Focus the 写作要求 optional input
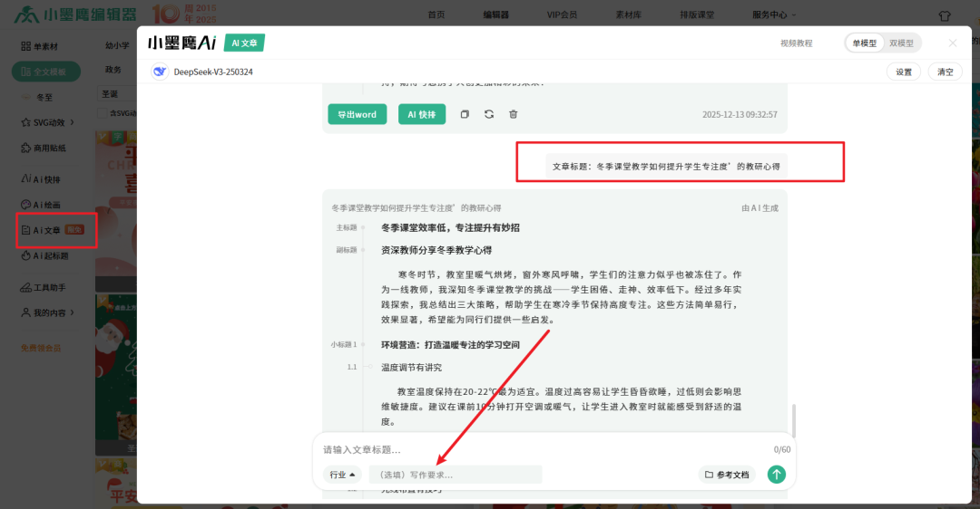 [x=456, y=475]
